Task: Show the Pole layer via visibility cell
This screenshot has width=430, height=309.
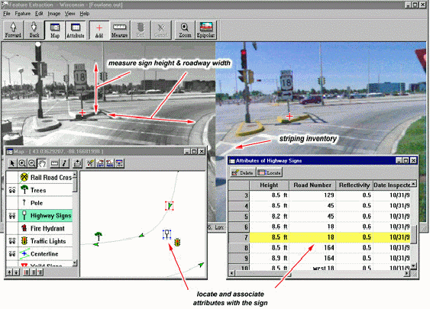Action: click(12, 203)
